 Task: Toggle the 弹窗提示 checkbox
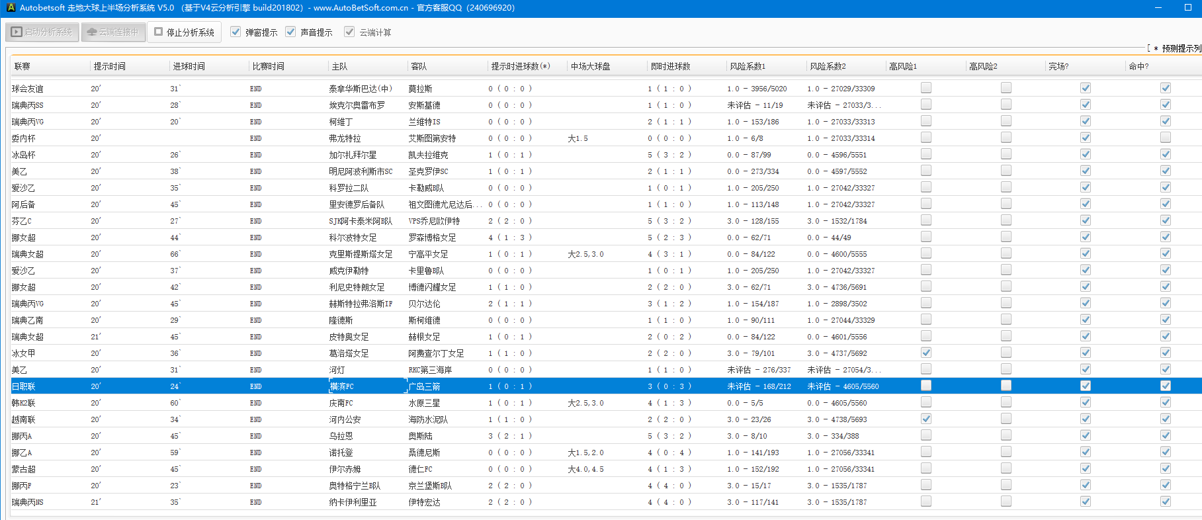pos(236,32)
